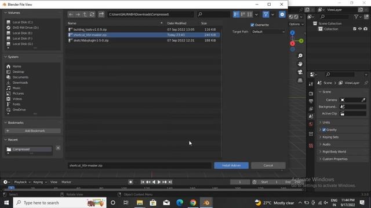The height and width of the screenshot is (208, 371).
Task: Cancel the file dialog
Action: click(x=268, y=165)
